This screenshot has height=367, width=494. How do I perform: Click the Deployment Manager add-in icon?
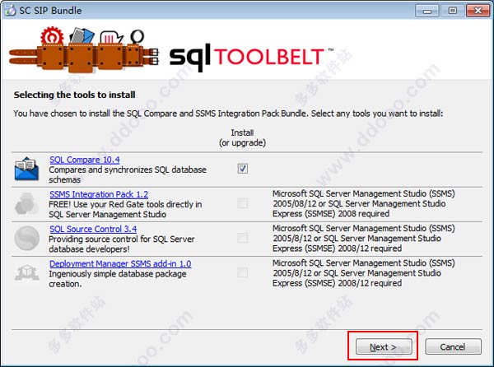click(27, 272)
